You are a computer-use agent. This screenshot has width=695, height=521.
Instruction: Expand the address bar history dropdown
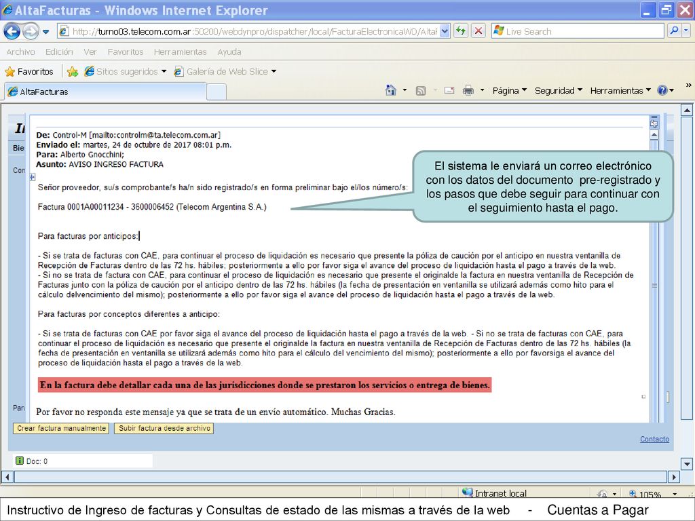pyautogui.click(x=445, y=31)
